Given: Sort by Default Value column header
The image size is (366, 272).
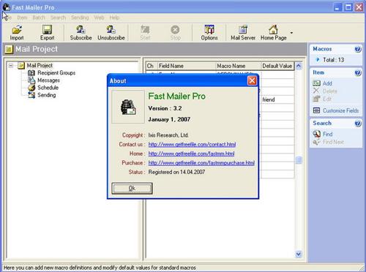Looking at the screenshot, I should (x=277, y=66).
